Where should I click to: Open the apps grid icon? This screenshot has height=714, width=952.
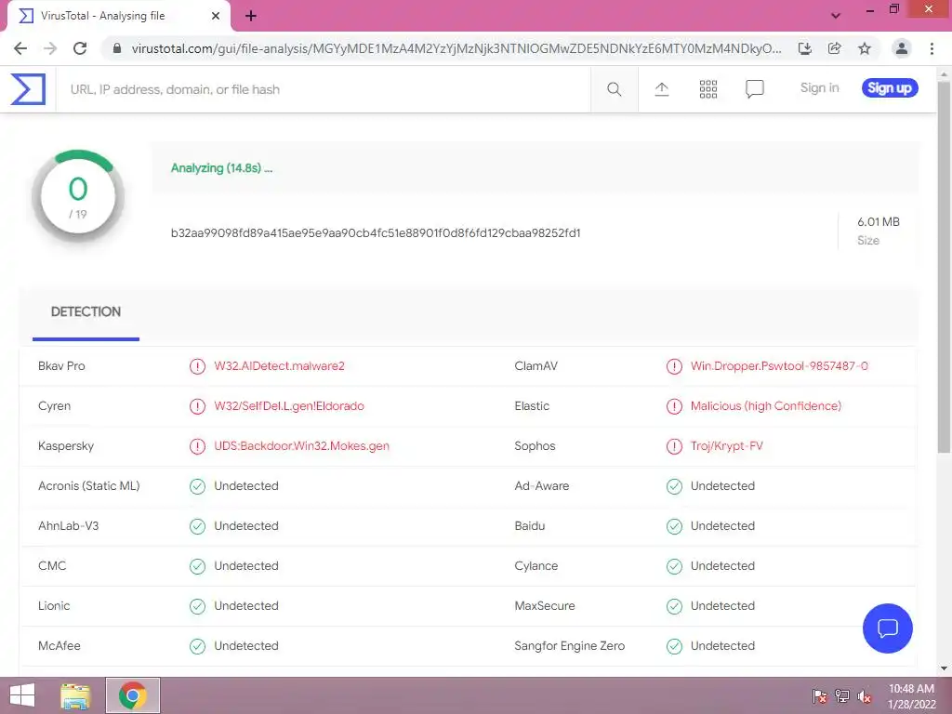pyautogui.click(x=707, y=89)
